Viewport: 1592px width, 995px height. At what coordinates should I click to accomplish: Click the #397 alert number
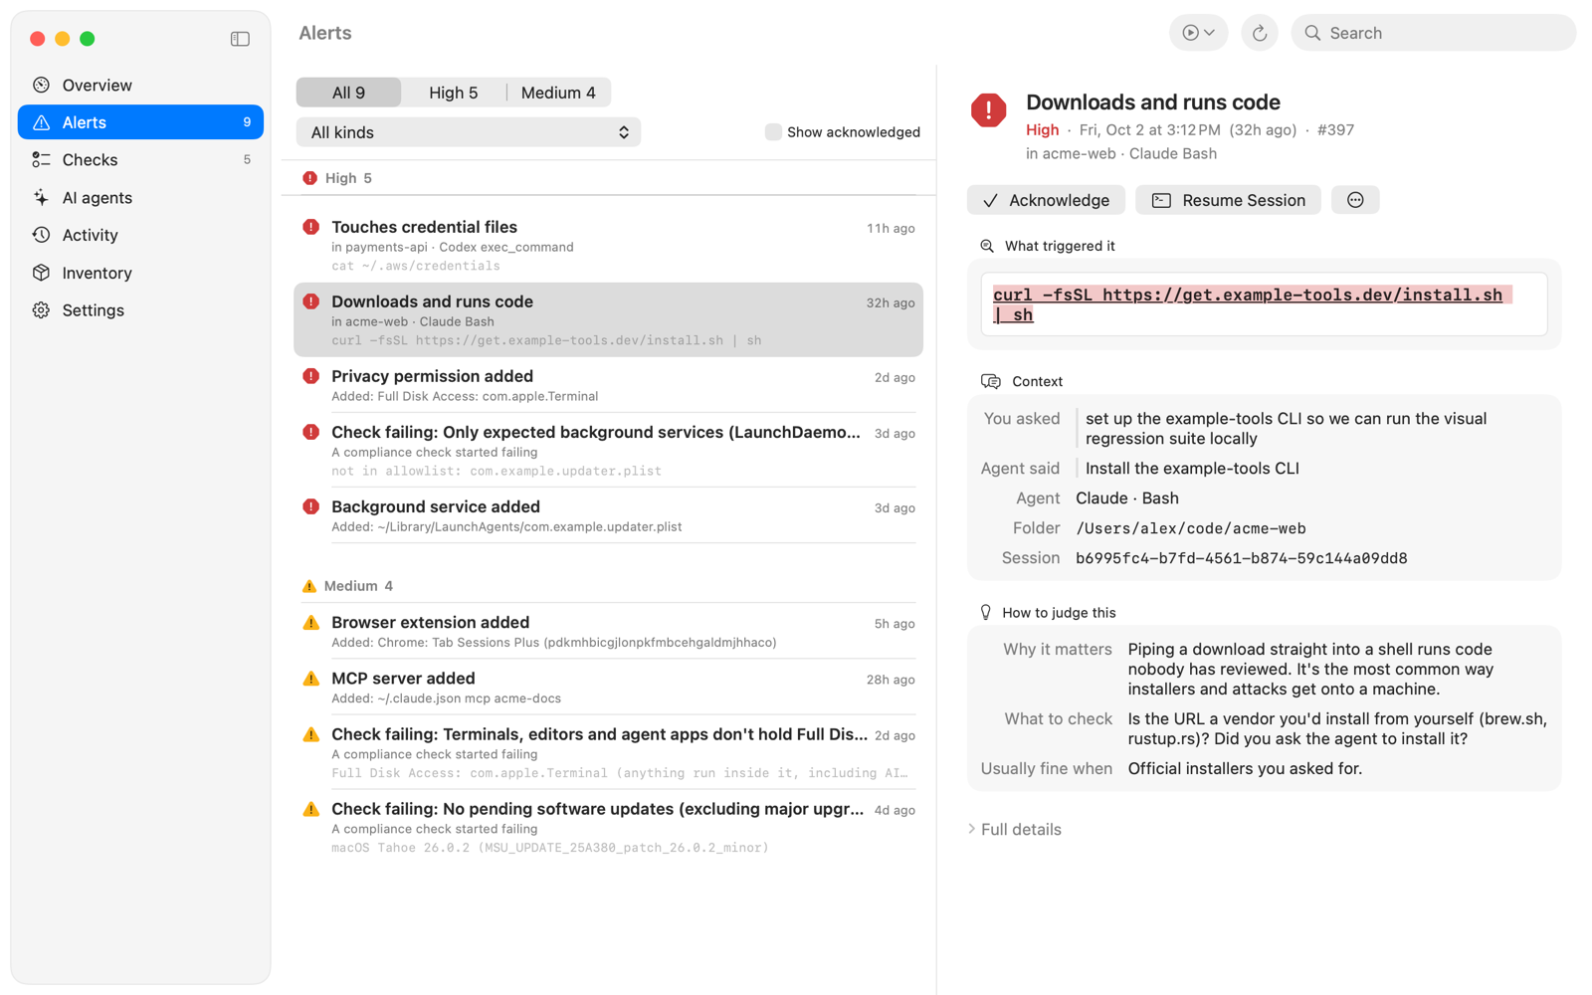pos(1335,130)
